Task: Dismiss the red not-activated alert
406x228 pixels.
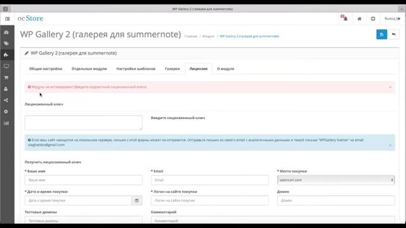Action: click(390, 87)
